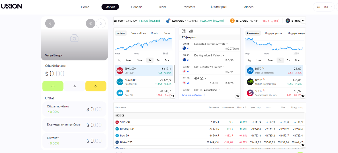Image resolution: width=338 pixels, height=153 pixels.
Task: Click TradingView logo in ticker tape
Action: click(303, 21)
